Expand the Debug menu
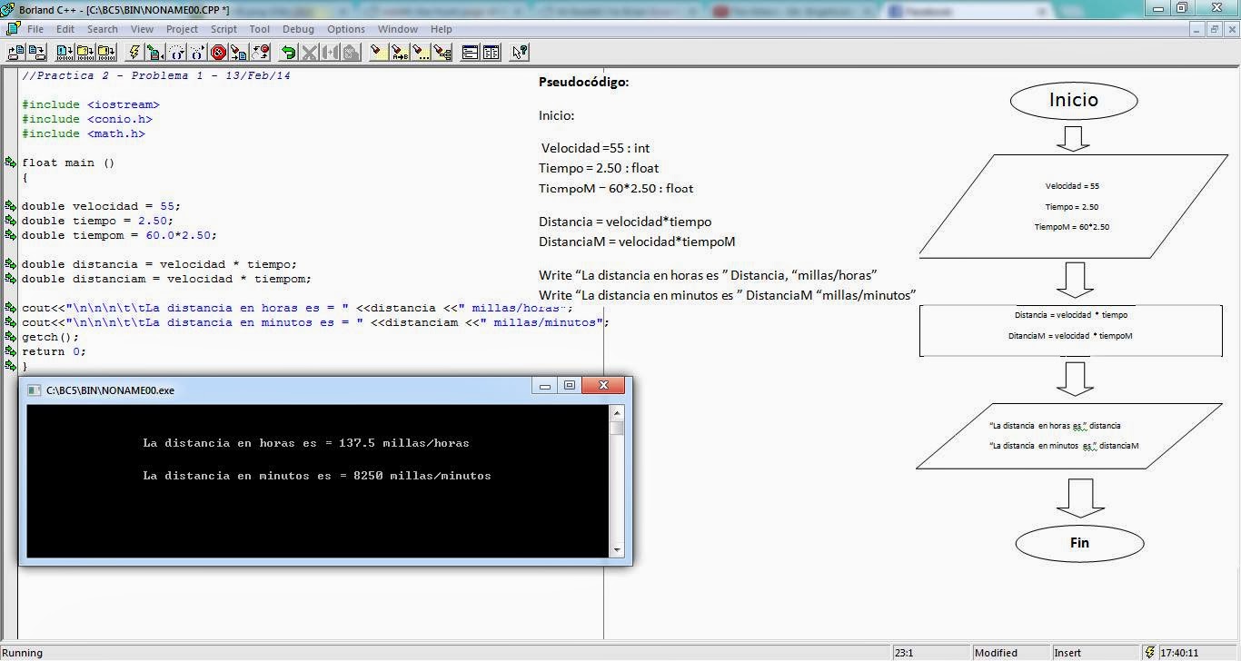Image resolution: width=1241 pixels, height=661 pixels. click(298, 28)
